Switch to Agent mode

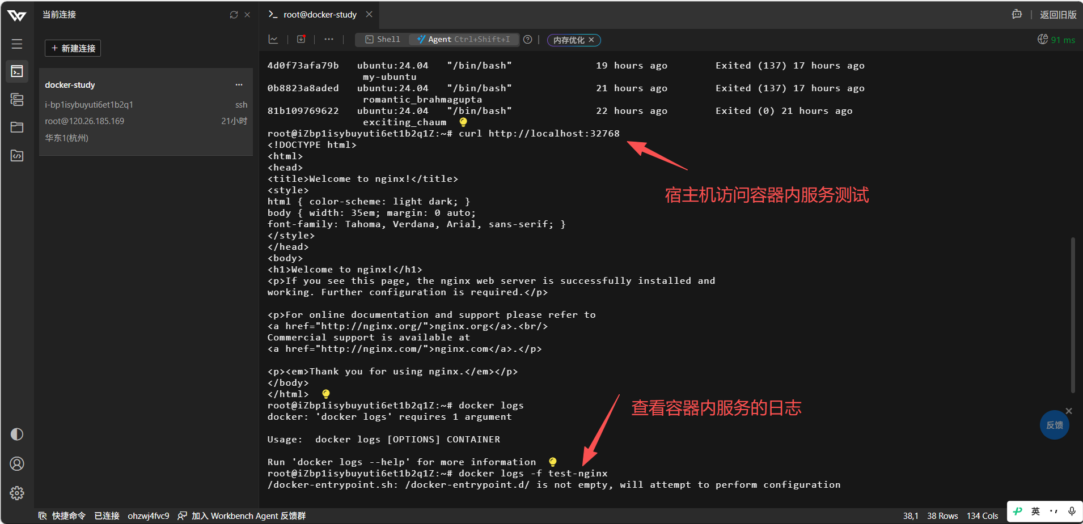463,40
